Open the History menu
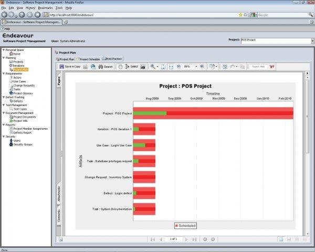This screenshot has height=252, width=315. (30, 8)
